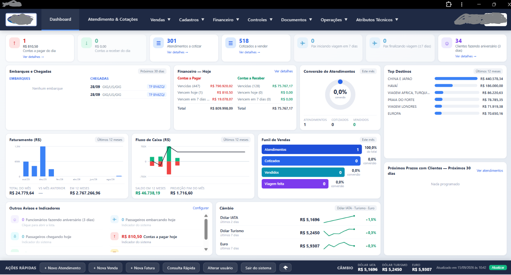This screenshot has height=275, width=511.
Task: Open the Cadastros dropdown menu
Action: pos(192,20)
